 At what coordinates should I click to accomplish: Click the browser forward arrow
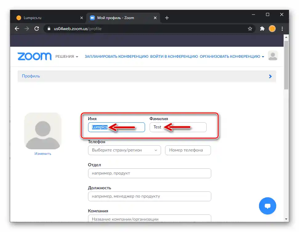coord(27,29)
